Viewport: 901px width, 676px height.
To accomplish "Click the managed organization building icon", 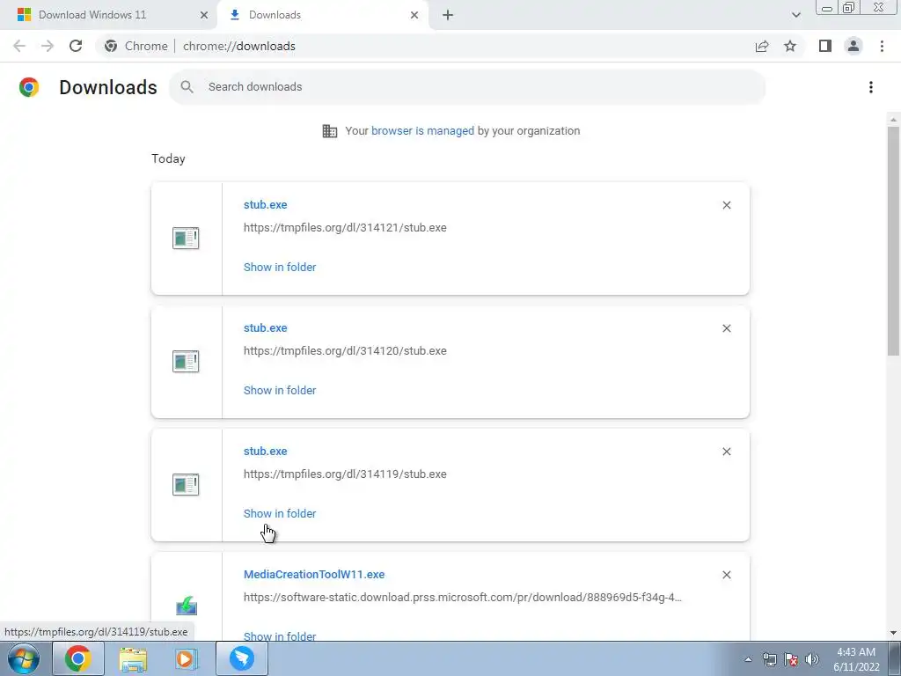I will 330,131.
